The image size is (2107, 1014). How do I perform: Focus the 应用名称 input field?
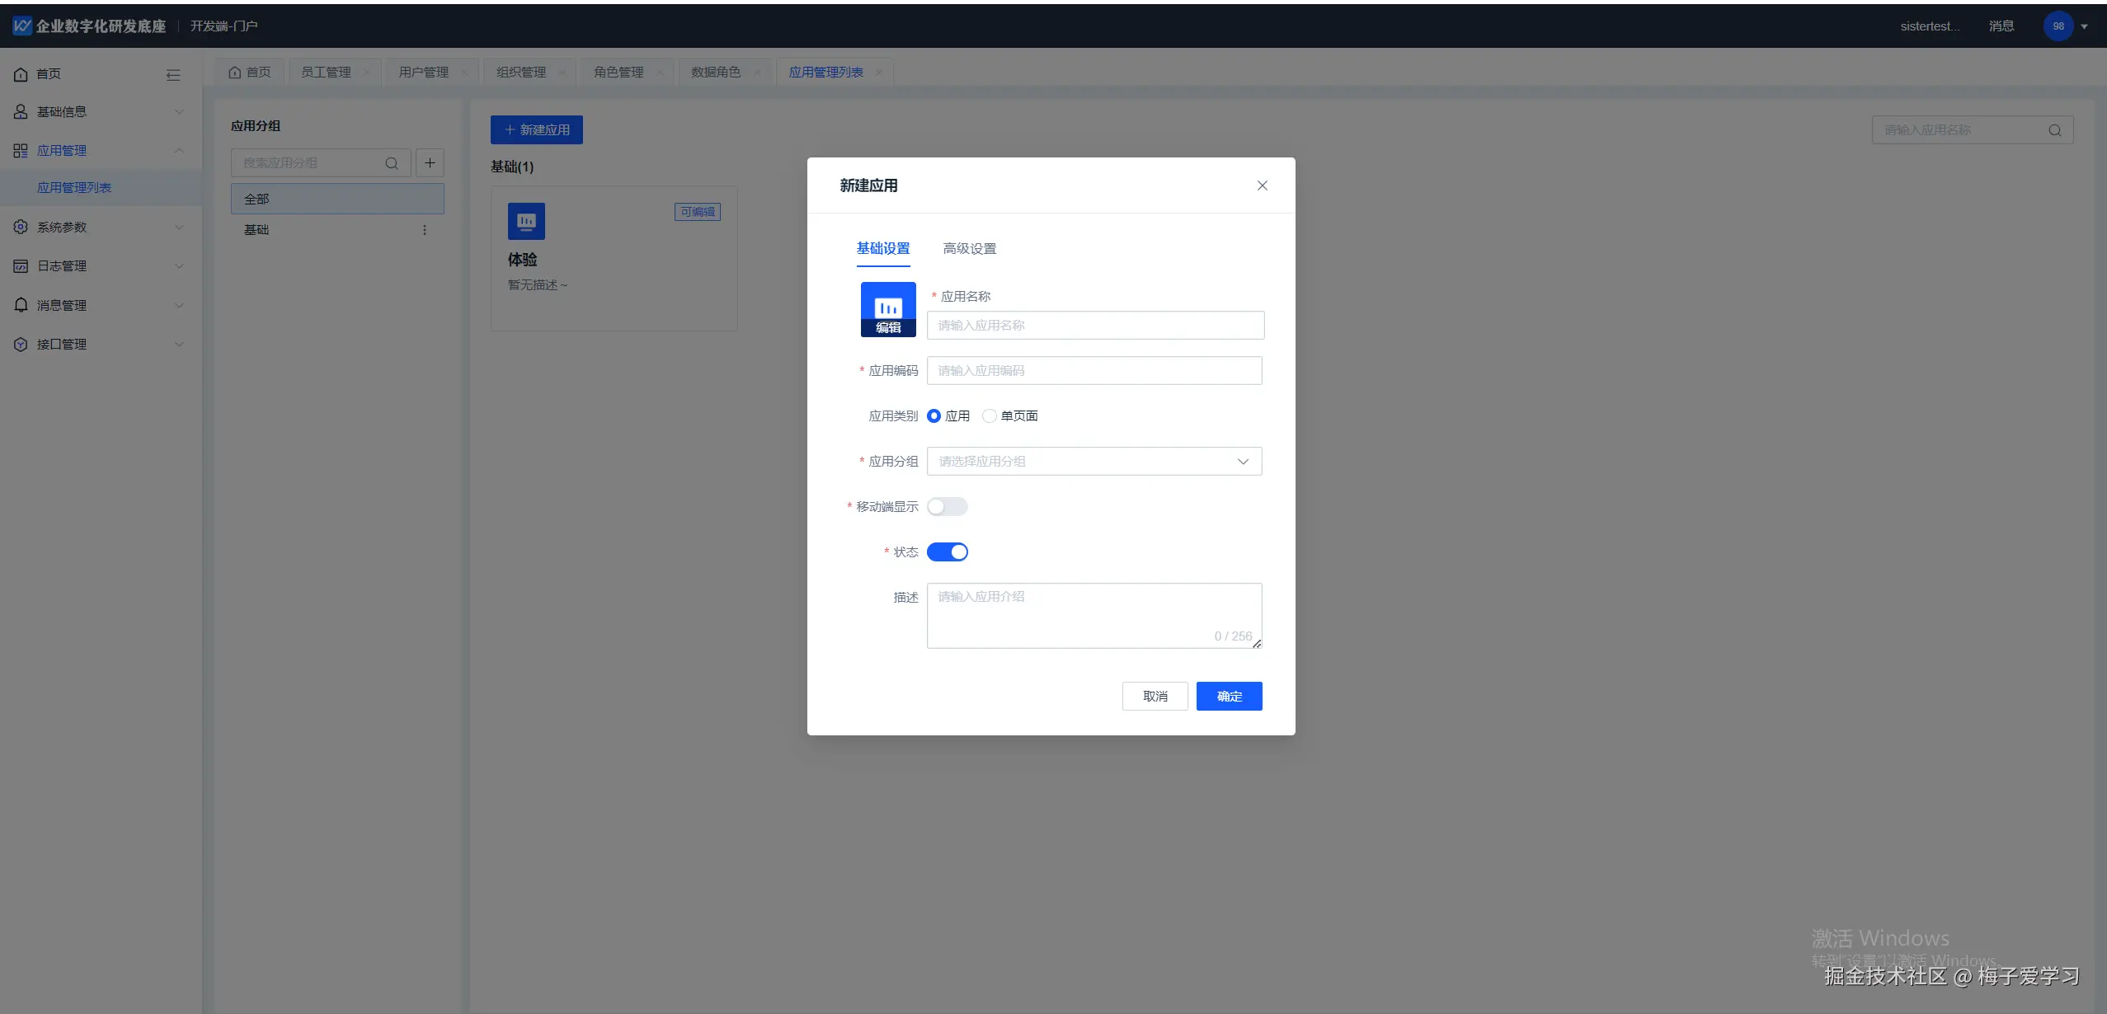tap(1094, 326)
